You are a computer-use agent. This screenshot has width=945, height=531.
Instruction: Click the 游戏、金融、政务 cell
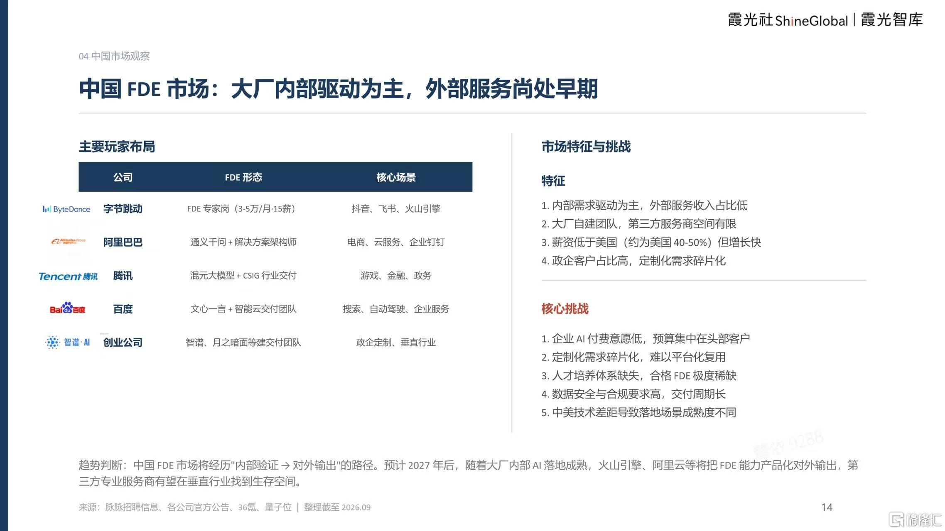[x=396, y=276]
